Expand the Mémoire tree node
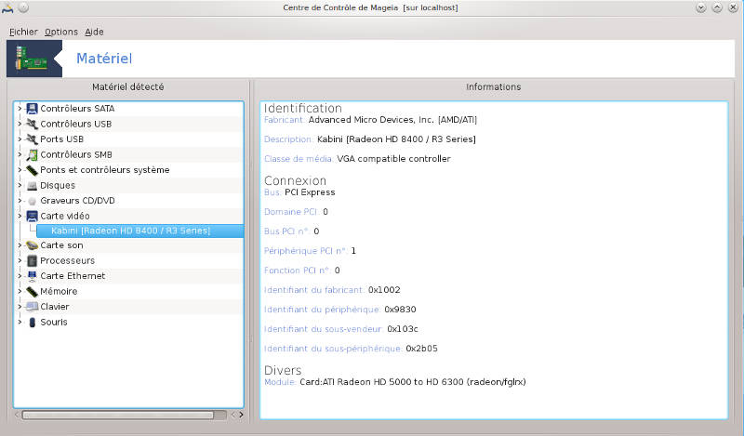Viewport: 744px width, 436px height. 20,291
